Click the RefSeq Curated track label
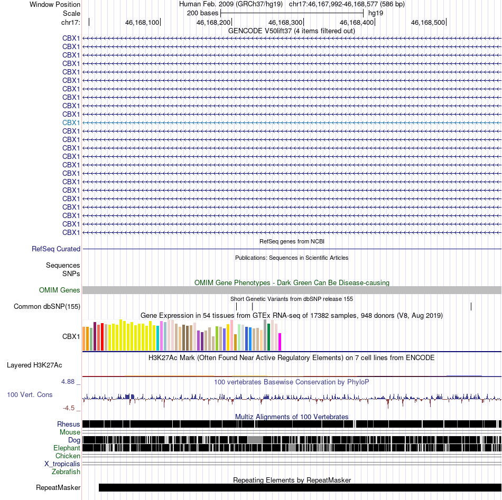 55,249
